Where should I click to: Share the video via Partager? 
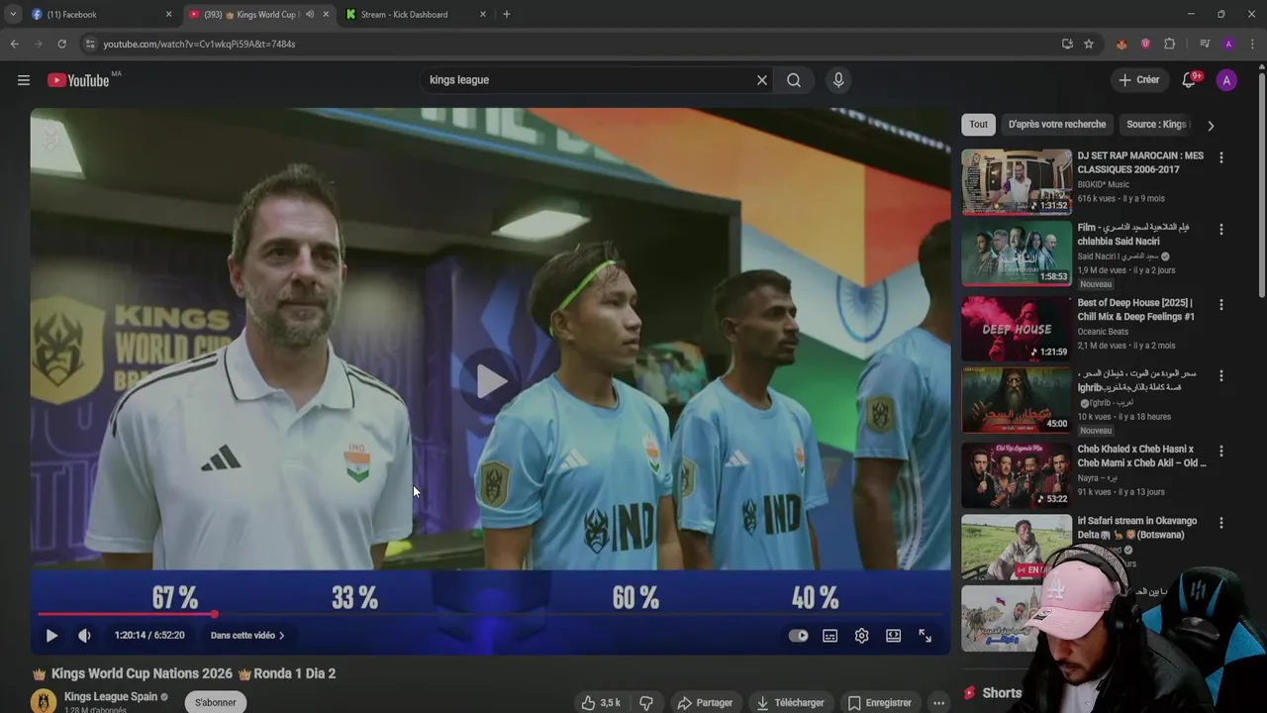click(705, 702)
